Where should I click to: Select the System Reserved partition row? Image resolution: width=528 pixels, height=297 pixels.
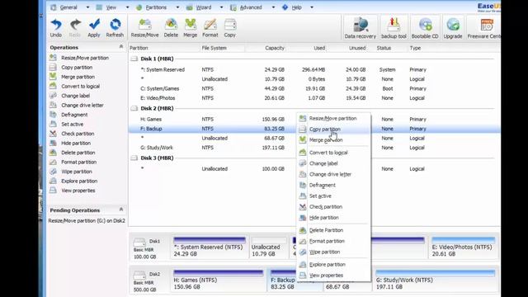(314, 69)
